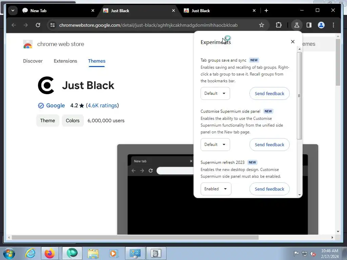Close the last Just Black tab

(x=254, y=10)
